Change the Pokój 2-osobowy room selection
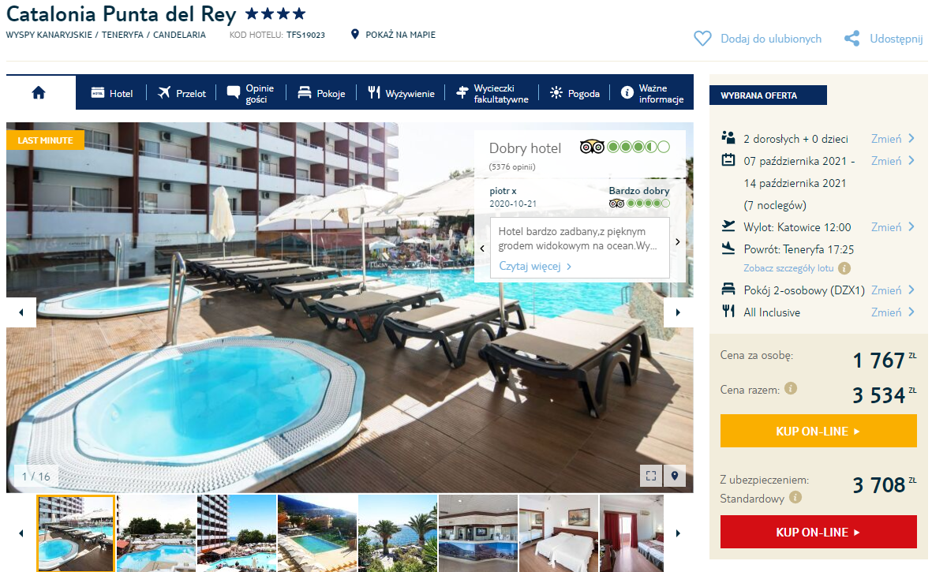 893,290
